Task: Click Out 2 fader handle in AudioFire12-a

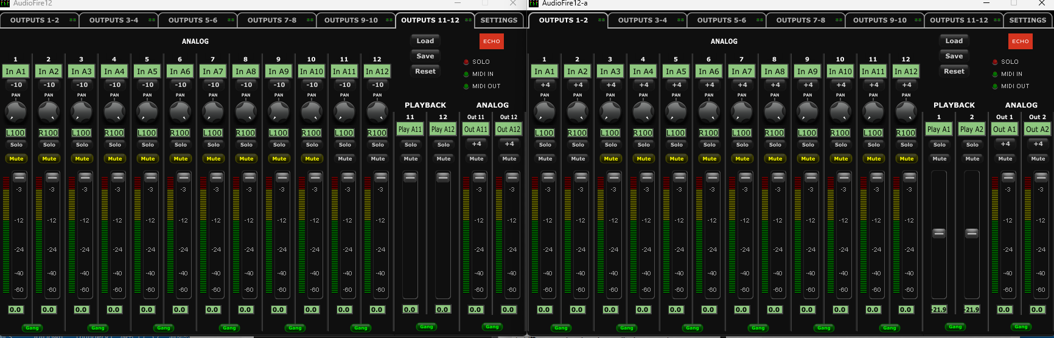Action: pos(1041,177)
